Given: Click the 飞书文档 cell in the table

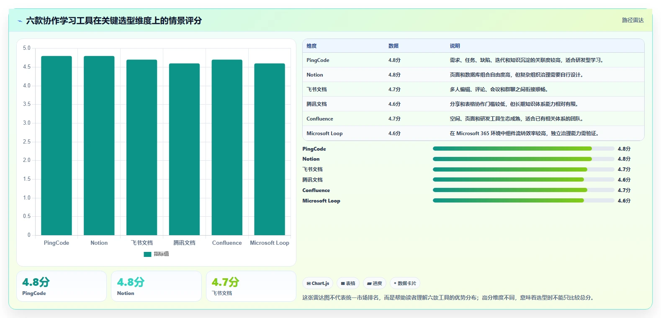Looking at the screenshot, I should (x=316, y=90).
